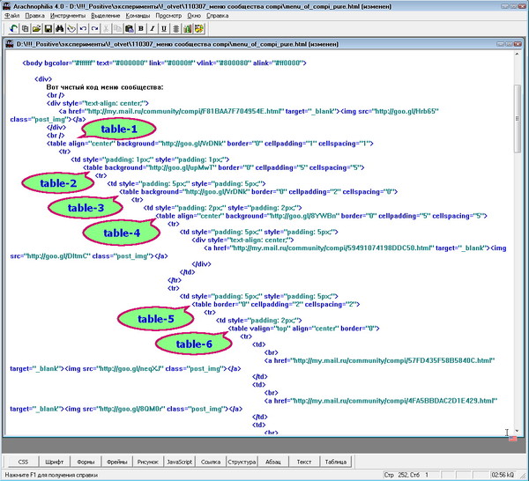Create a new document via toolbar icon
Image resolution: width=529 pixels, height=481 pixels.
(x=25, y=29)
